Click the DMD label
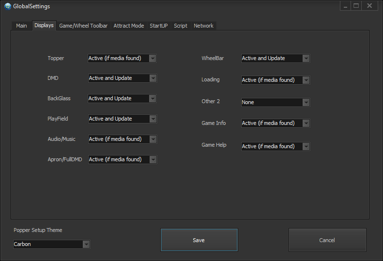Viewport: 383px width, 261px height. click(53, 78)
